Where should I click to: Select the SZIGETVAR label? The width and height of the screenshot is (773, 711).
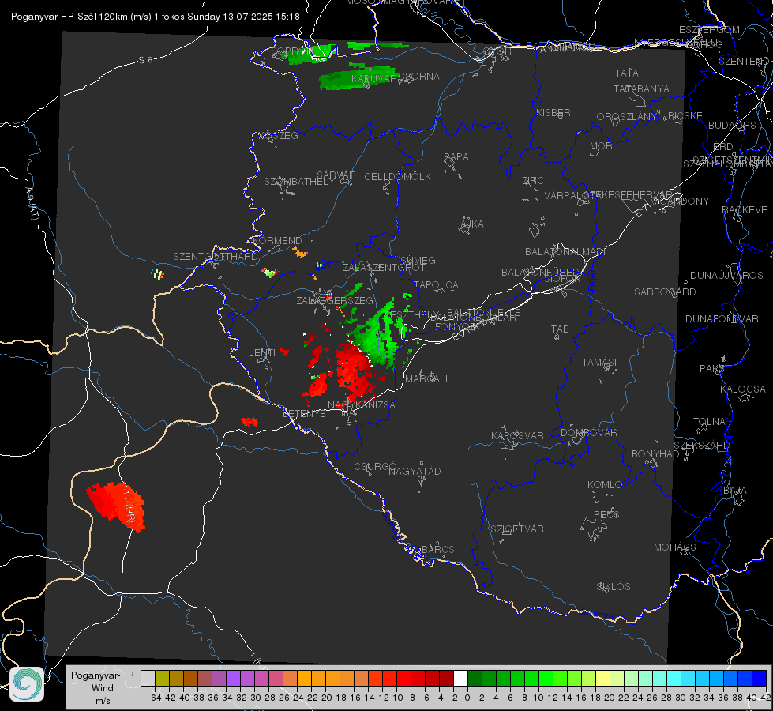click(x=517, y=529)
